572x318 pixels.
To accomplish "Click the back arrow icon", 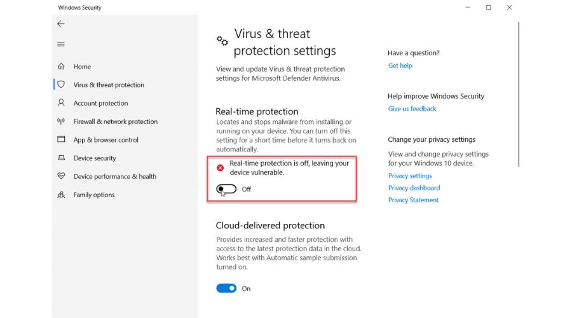I will [61, 24].
